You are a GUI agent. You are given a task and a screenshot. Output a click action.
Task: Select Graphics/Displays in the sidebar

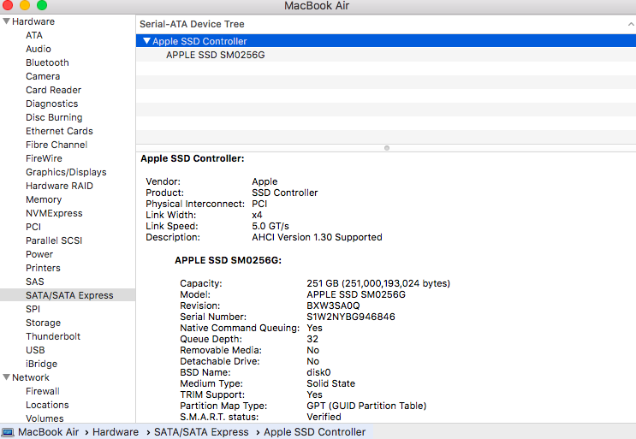66,172
